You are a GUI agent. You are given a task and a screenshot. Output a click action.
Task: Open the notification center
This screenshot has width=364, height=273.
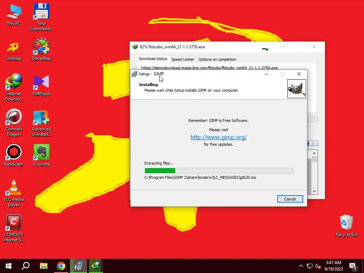353,266
